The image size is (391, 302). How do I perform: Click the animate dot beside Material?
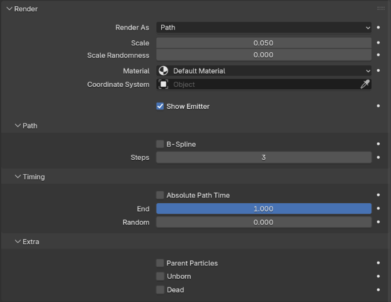378,70
